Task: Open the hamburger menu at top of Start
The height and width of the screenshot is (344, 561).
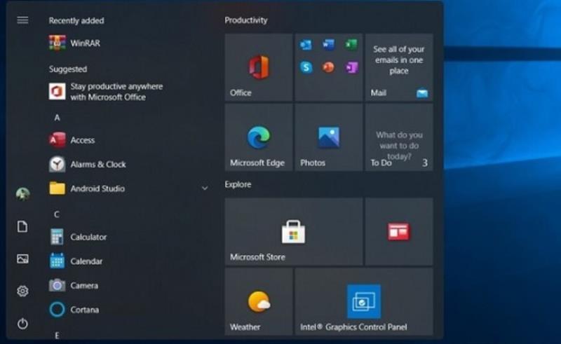Action: click(x=22, y=20)
